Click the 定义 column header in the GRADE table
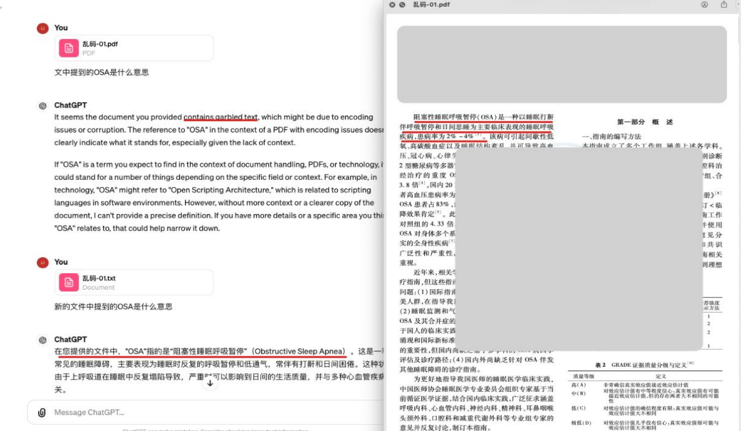Image resolution: width=741 pixels, height=431 pixels. (661, 377)
